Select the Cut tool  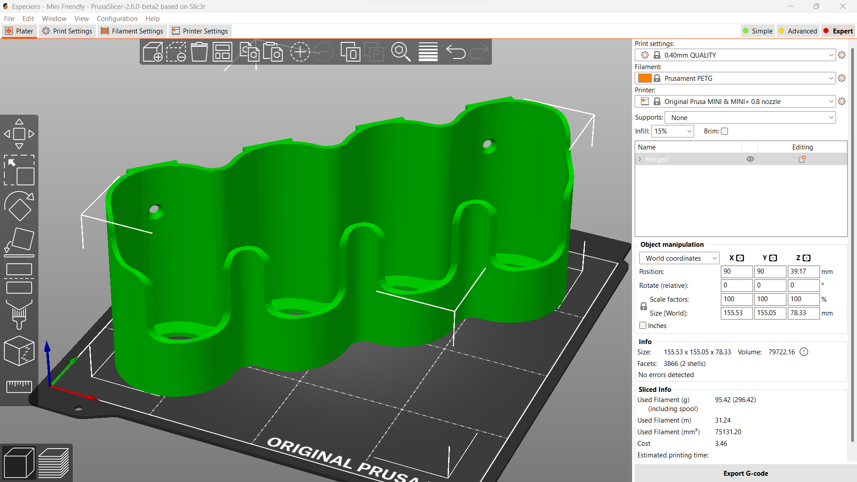(x=19, y=278)
